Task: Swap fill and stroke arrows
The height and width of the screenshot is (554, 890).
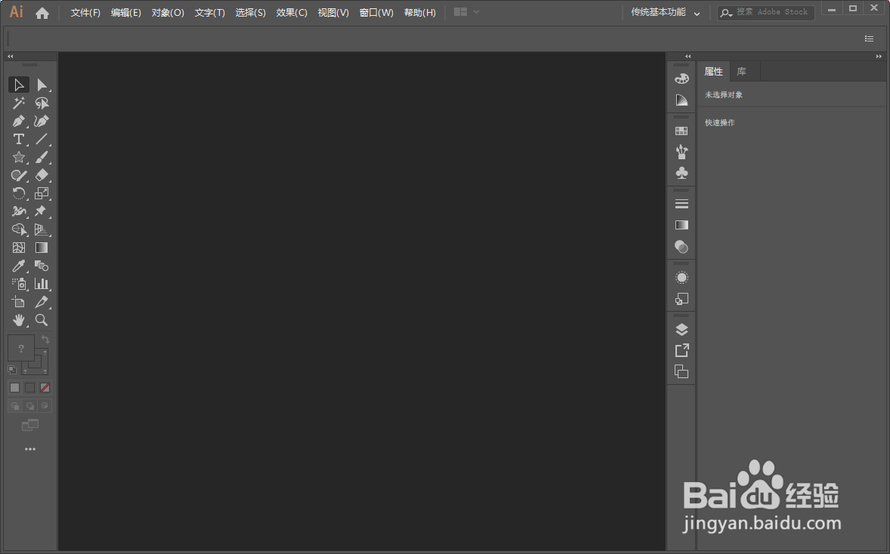Action: (x=45, y=340)
